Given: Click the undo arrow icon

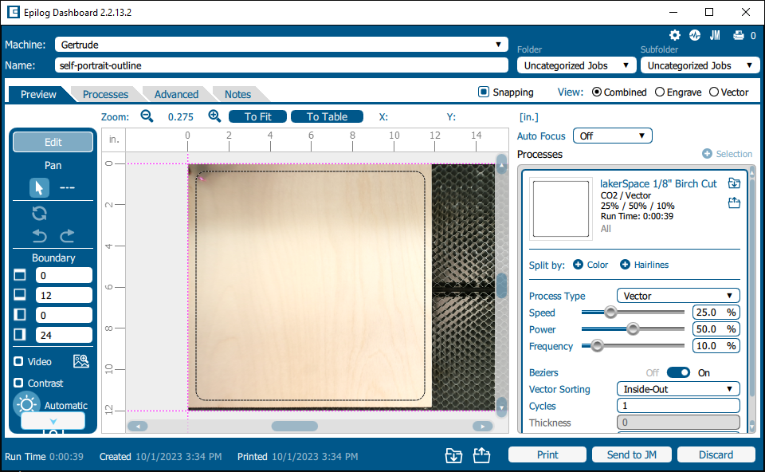Looking at the screenshot, I should coord(40,236).
